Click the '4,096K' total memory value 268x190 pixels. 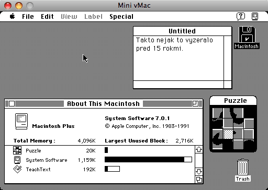[x=87, y=140]
